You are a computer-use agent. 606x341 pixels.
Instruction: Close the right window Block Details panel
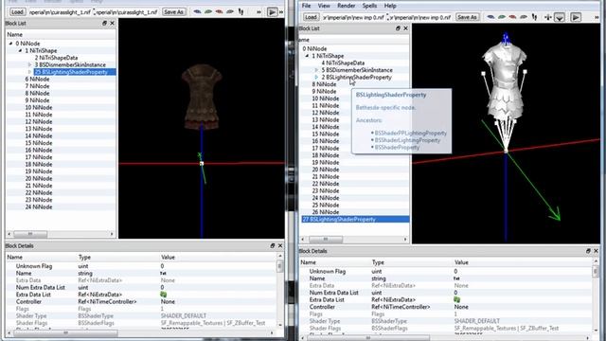[596, 251]
